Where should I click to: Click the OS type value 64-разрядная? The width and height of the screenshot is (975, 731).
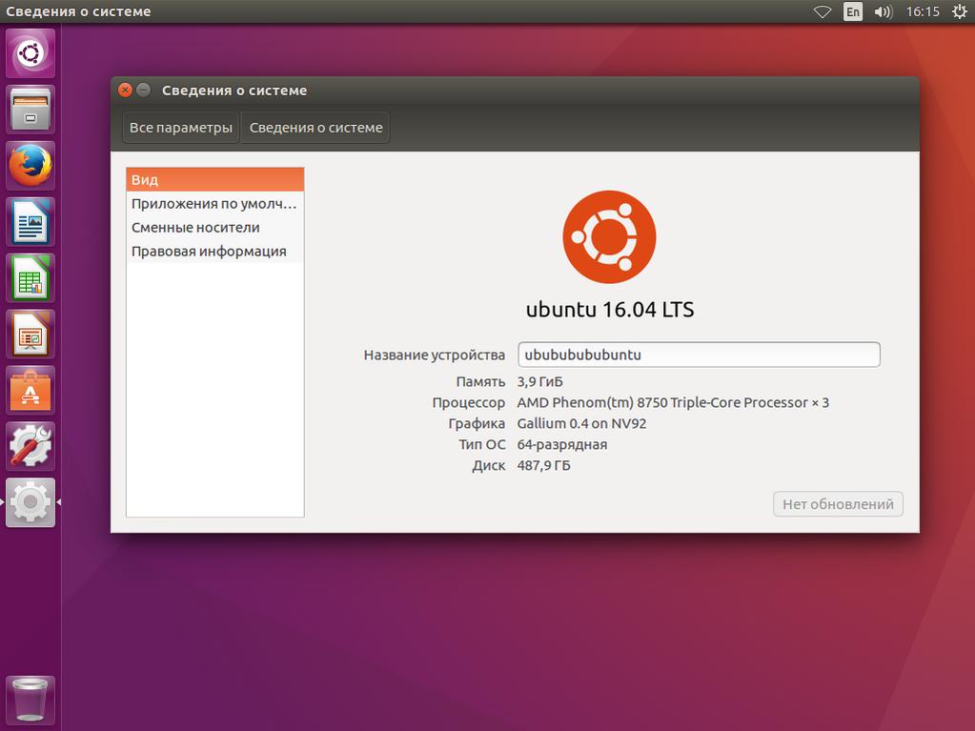562,444
